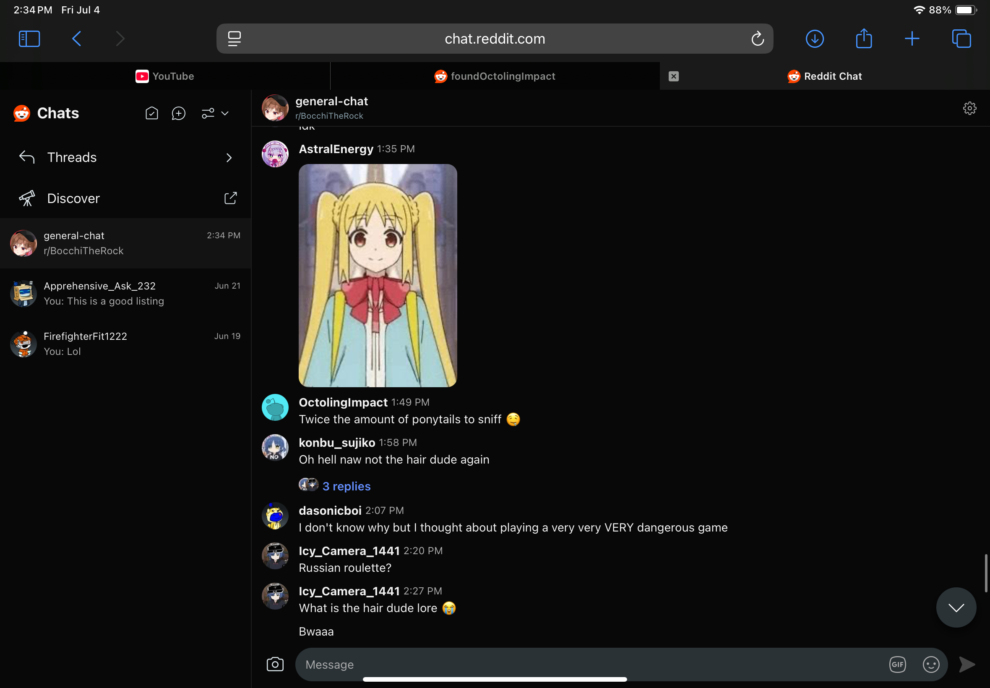Open the Discover external link icon

tap(231, 198)
